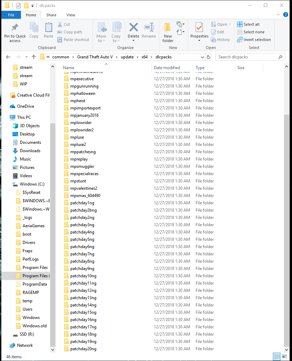Click the Delete X icon
292x361 pixels.
pyautogui.click(x=134, y=27)
